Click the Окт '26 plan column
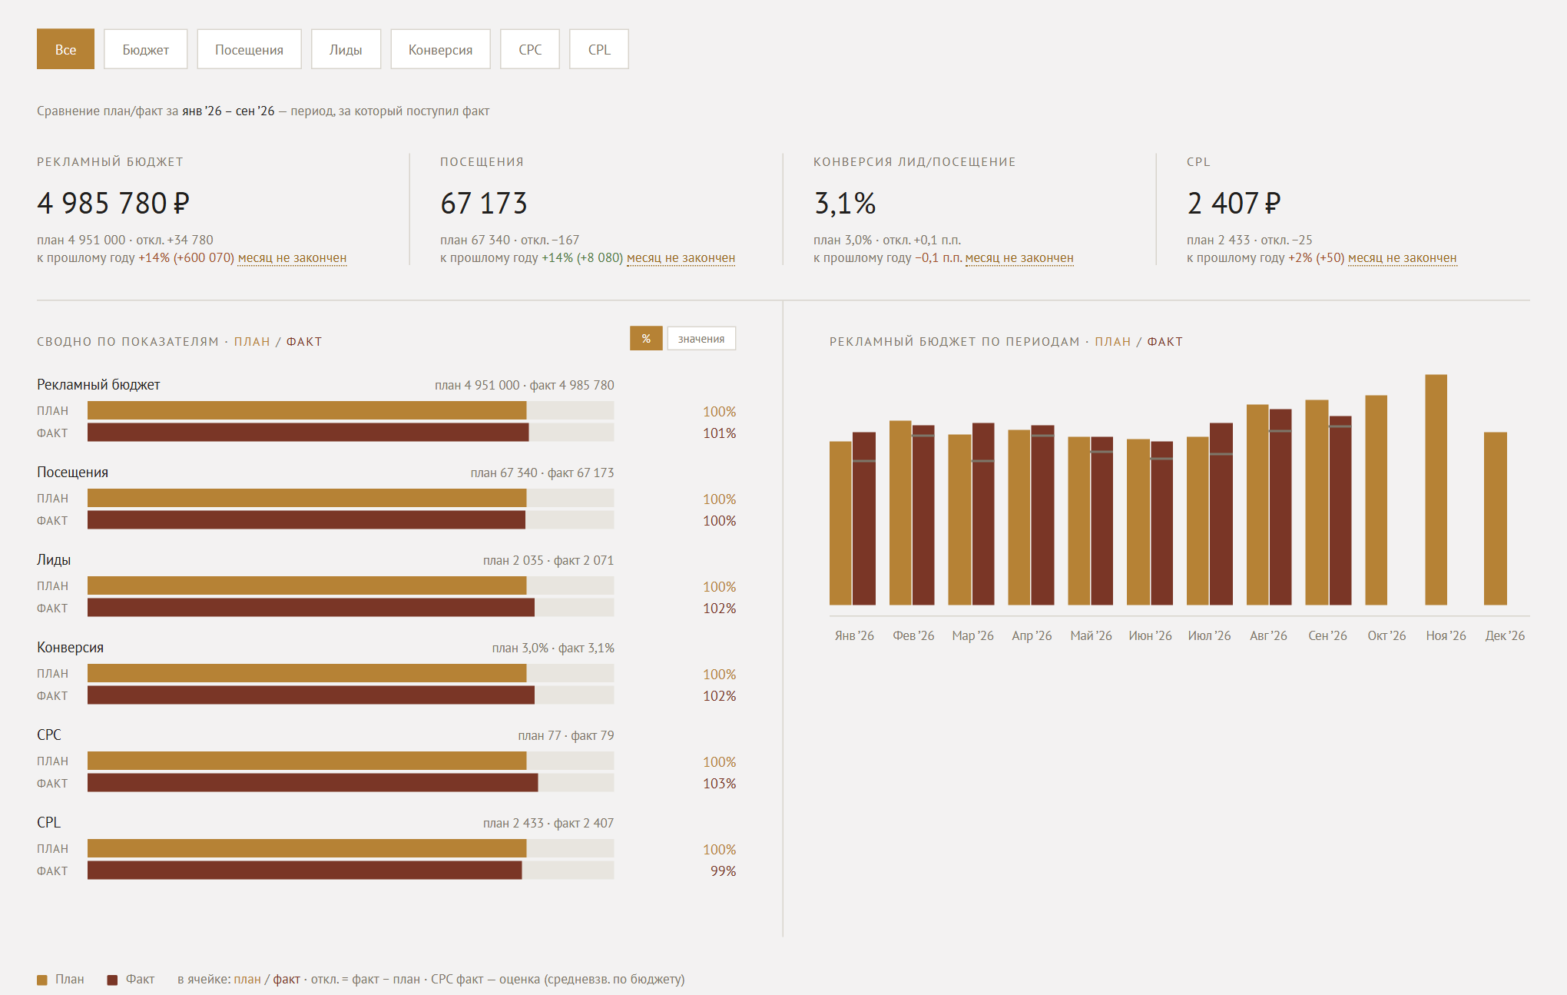1567x995 pixels. [1376, 500]
